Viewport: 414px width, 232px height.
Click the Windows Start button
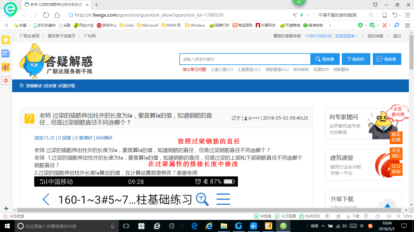click(x=7, y=226)
